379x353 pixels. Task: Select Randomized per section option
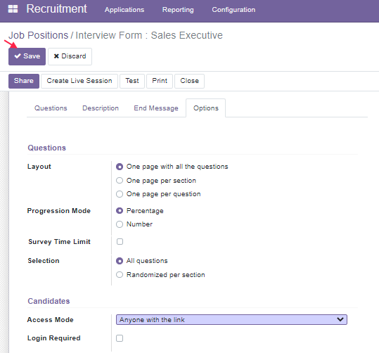coord(120,275)
